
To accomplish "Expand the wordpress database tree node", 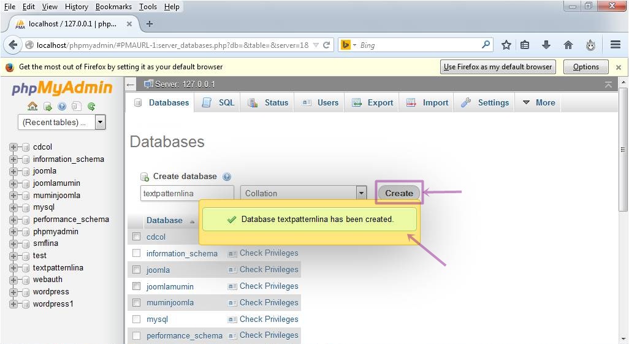I will click(13, 292).
